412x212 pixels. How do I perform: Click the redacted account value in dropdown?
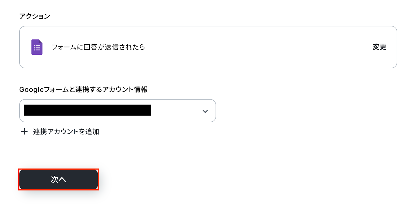tap(87, 110)
